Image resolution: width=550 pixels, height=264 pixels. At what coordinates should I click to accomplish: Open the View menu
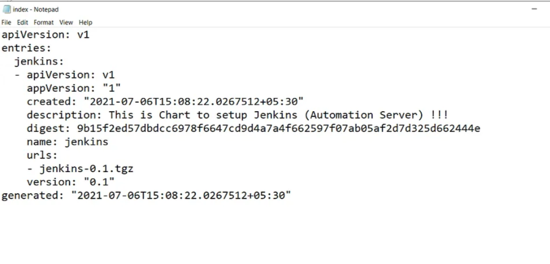[66, 22]
